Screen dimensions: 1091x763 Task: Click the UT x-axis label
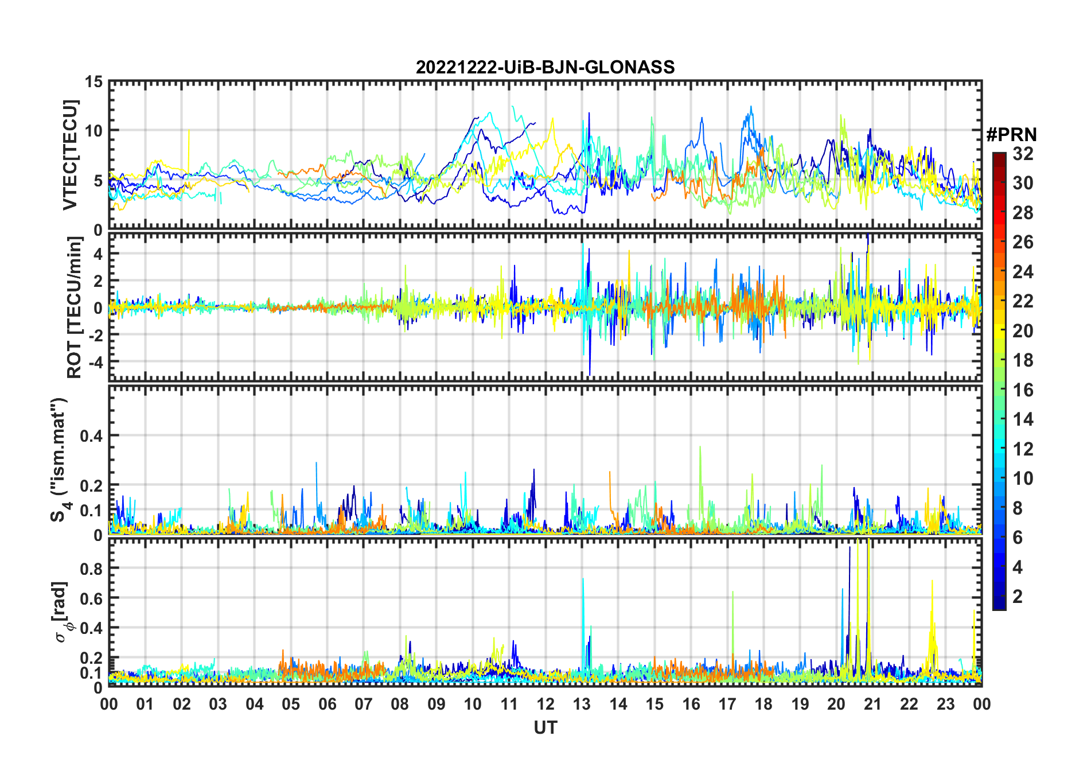coord(545,727)
